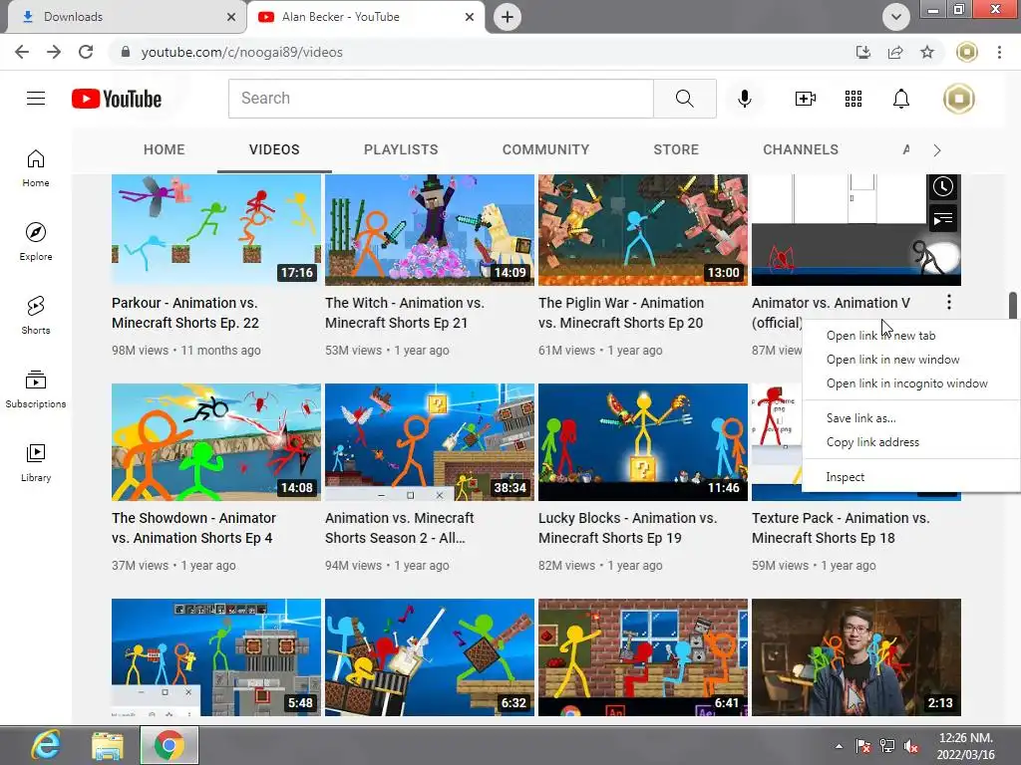Open the YouTube hamburger guide menu
This screenshot has width=1021, height=765.
(36, 99)
